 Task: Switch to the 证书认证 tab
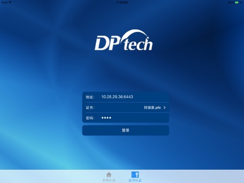point(135,180)
